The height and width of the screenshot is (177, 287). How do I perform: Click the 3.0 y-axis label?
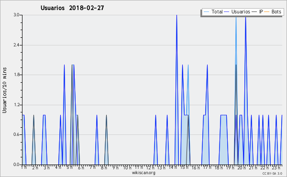(17, 15)
